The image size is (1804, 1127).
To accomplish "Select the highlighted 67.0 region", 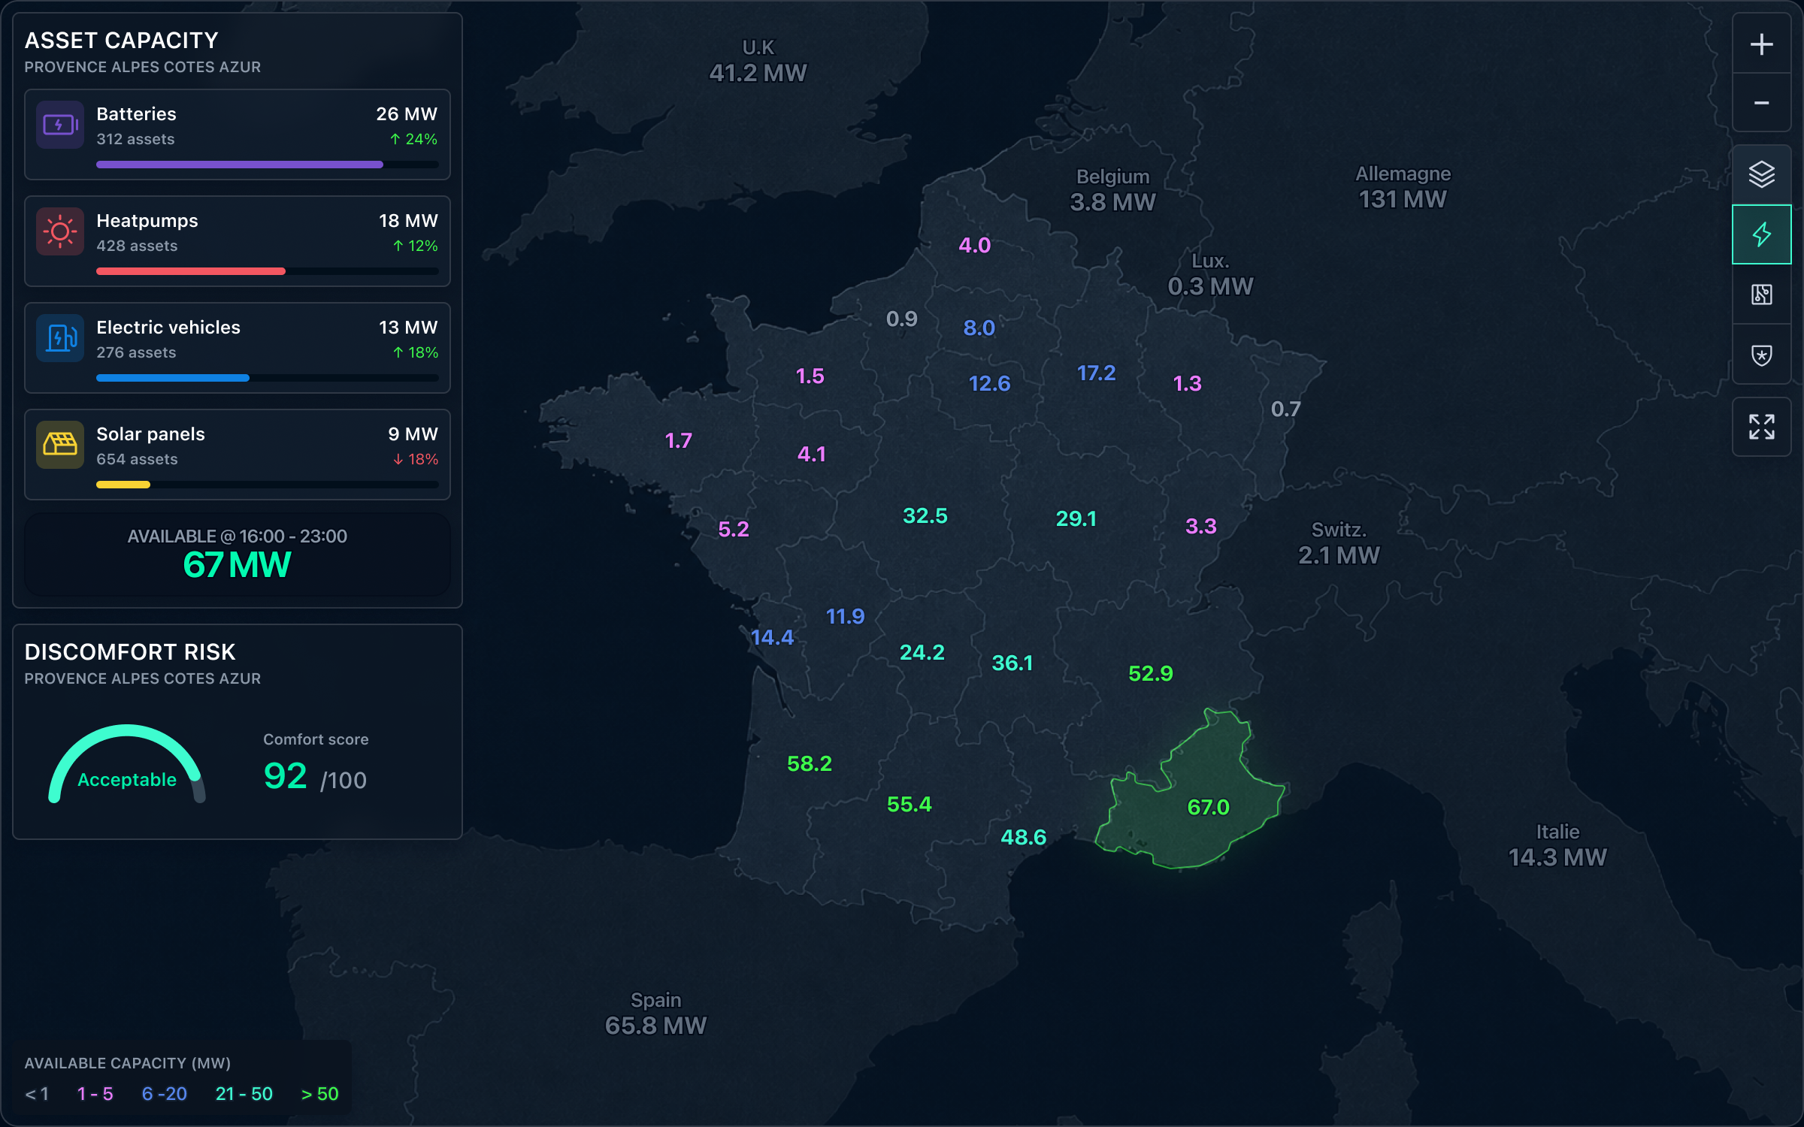I will pyautogui.click(x=1208, y=807).
